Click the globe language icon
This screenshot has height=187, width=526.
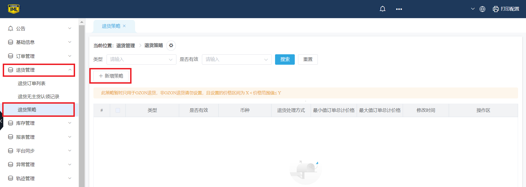pos(482,9)
